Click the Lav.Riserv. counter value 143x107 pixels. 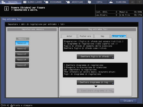(116, 15)
